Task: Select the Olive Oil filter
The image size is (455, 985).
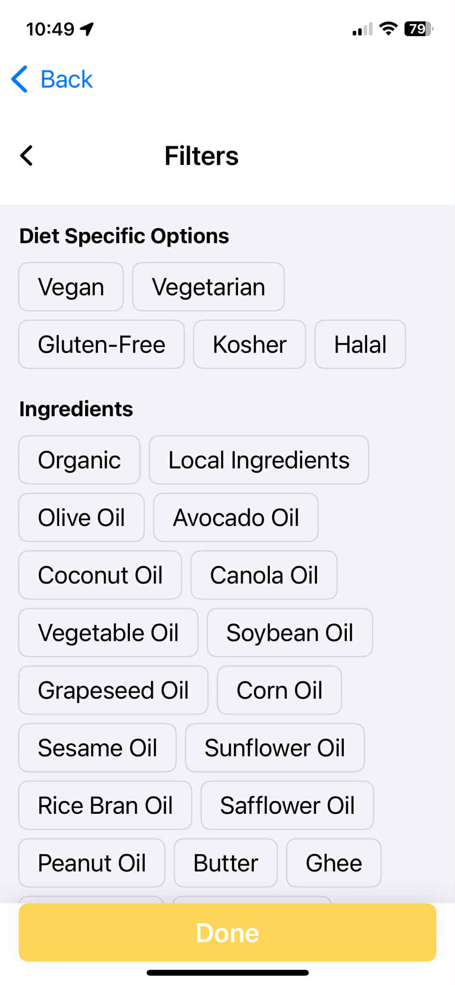Action: [x=81, y=518]
